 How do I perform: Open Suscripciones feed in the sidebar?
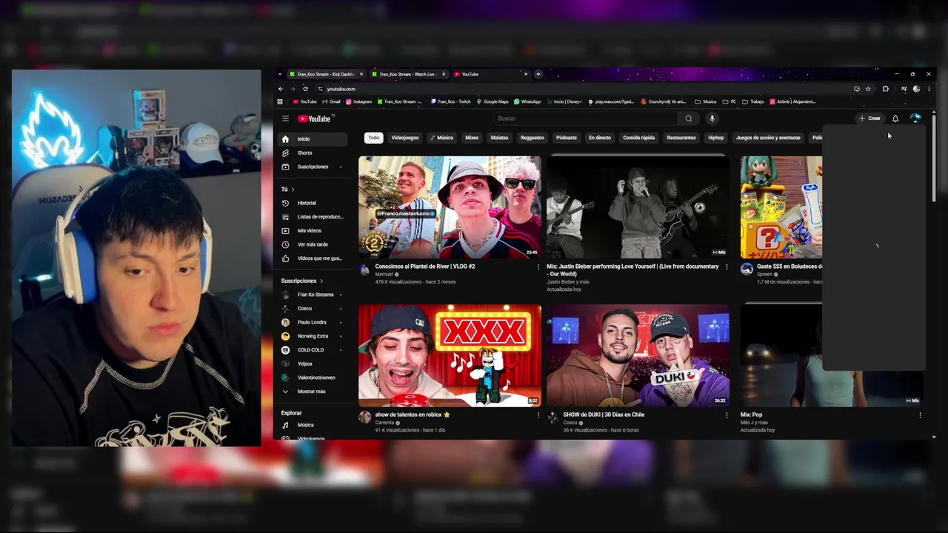pos(313,167)
